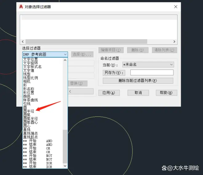Apply the filter with 应用(A)

click(x=109, y=93)
